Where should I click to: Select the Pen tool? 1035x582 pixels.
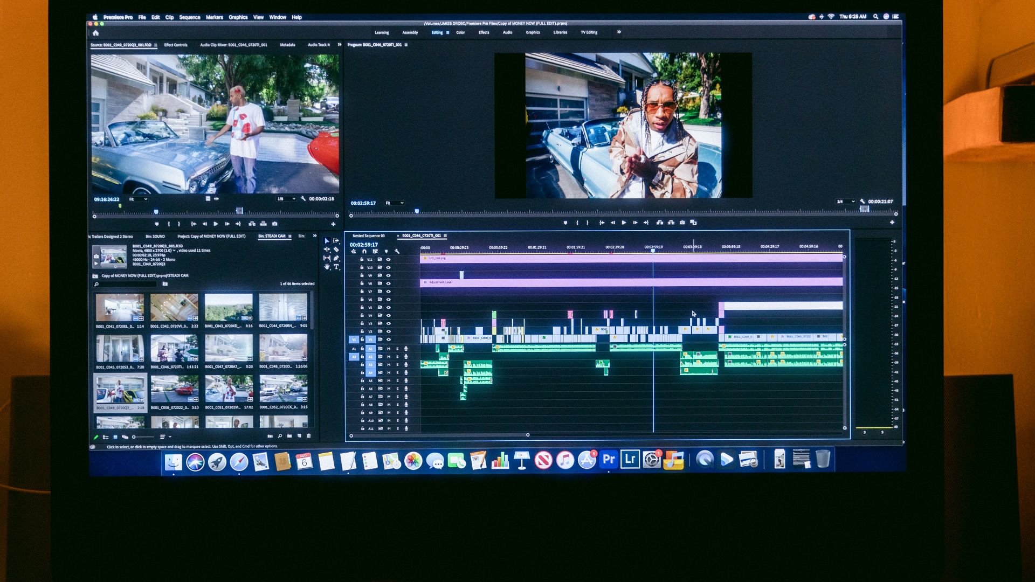[336, 258]
